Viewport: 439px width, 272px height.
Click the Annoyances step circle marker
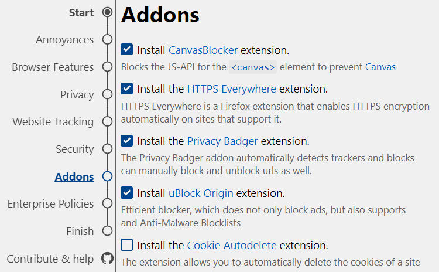pyautogui.click(x=107, y=39)
